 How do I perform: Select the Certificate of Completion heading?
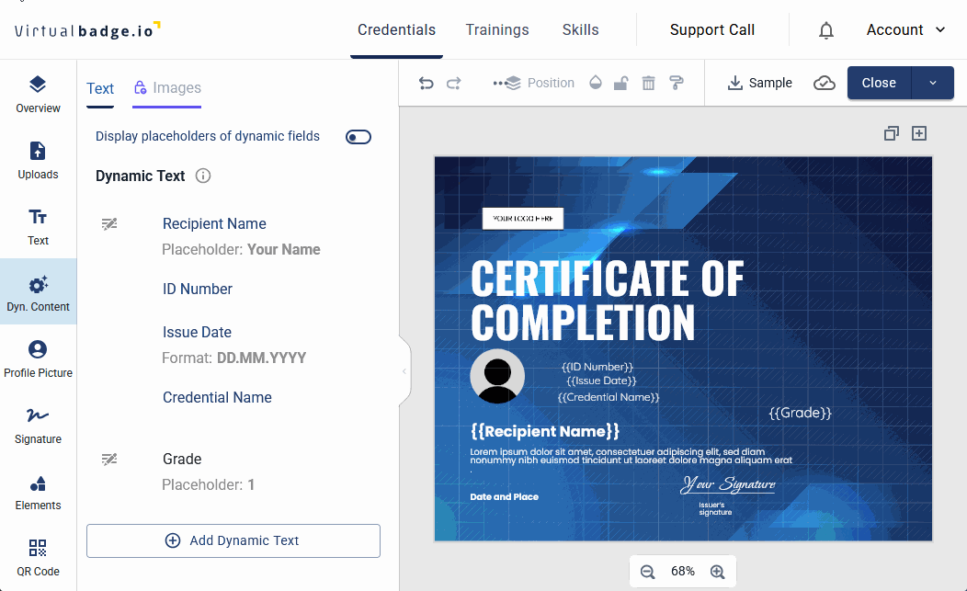(607, 301)
